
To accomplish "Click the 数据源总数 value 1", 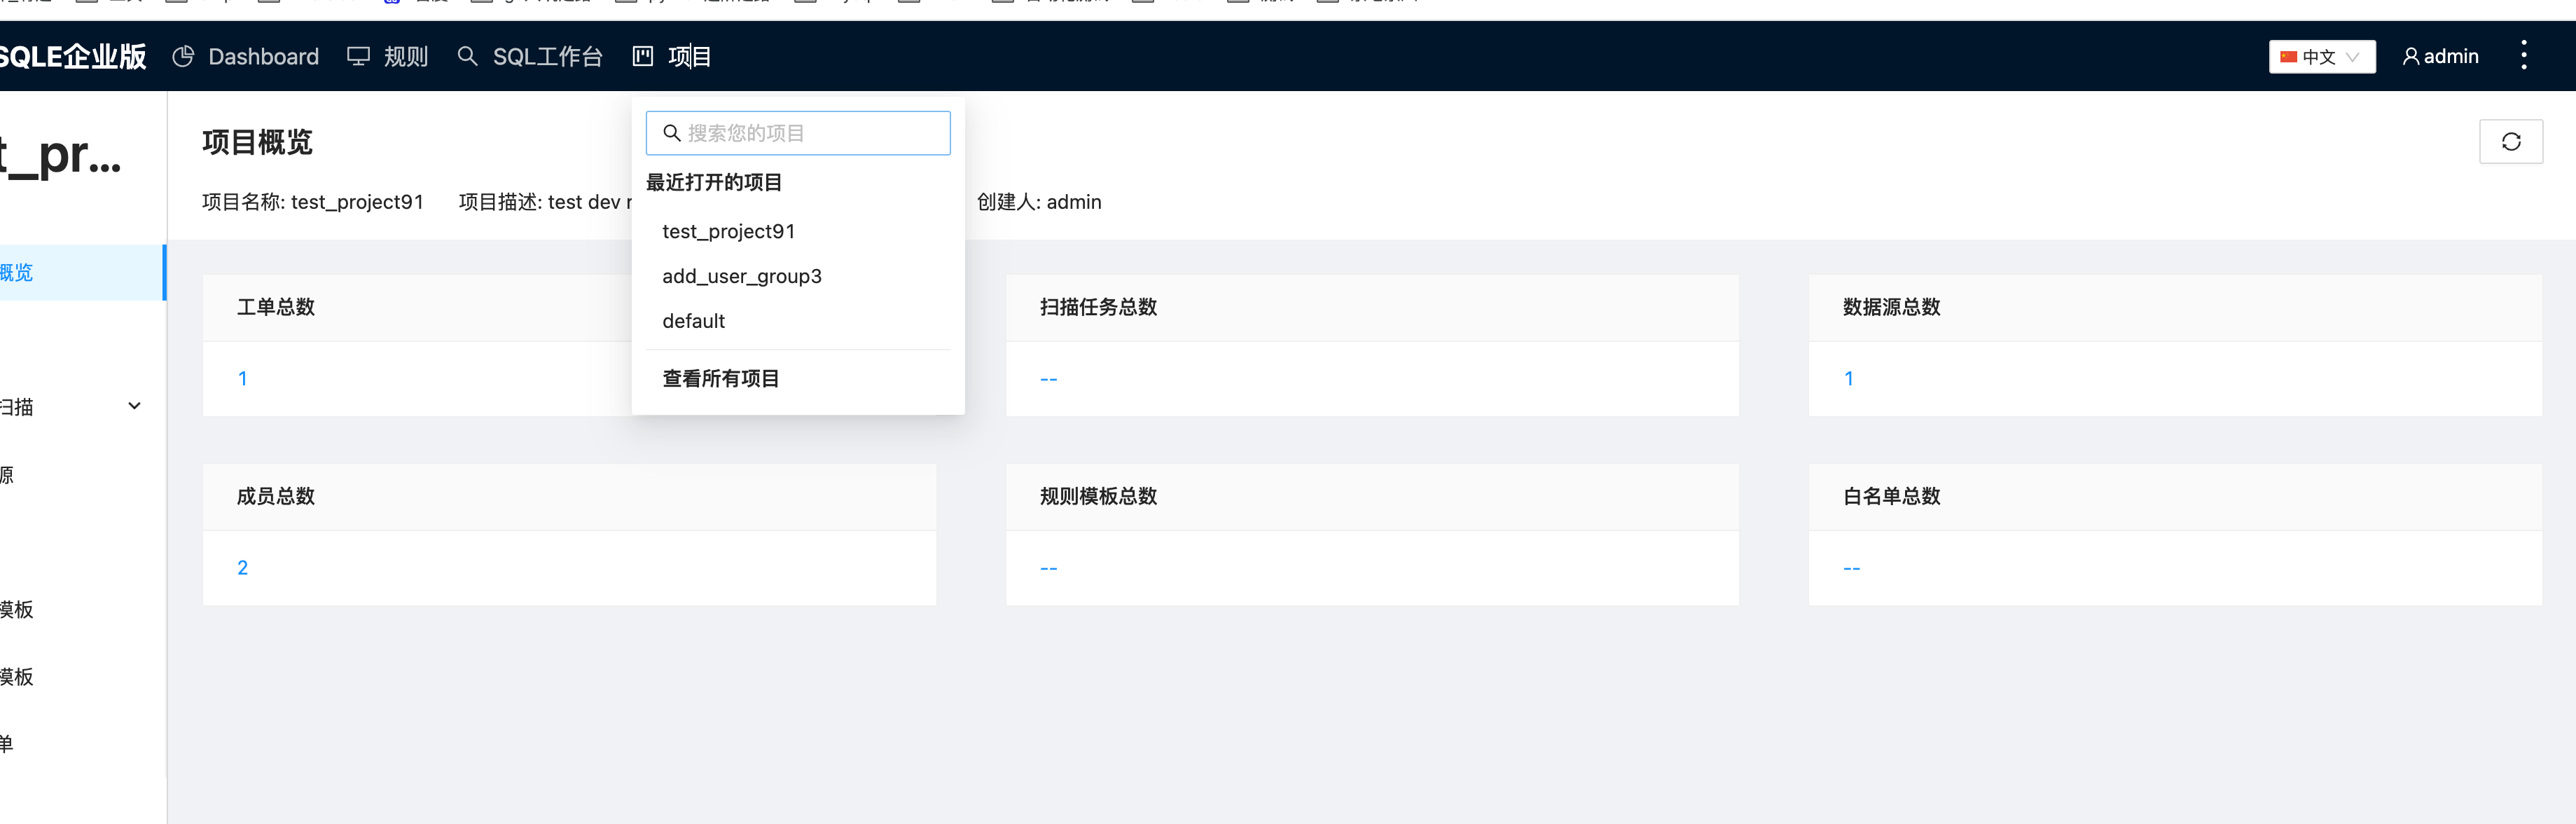I will 1848,379.
